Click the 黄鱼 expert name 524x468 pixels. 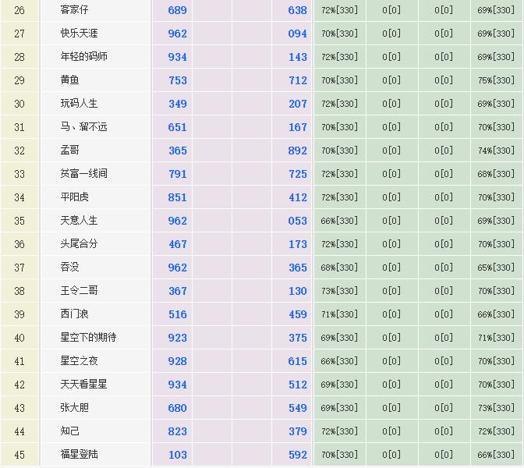point(69,80)
